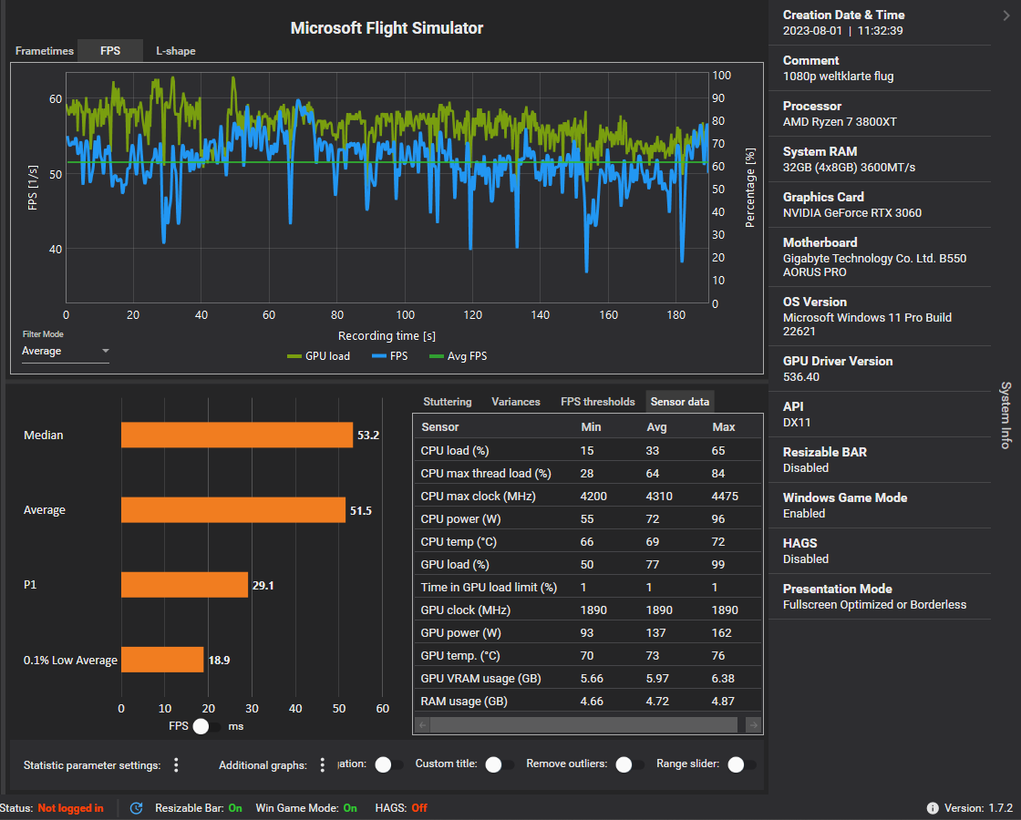Click FPS legend entry

[389, 356]
